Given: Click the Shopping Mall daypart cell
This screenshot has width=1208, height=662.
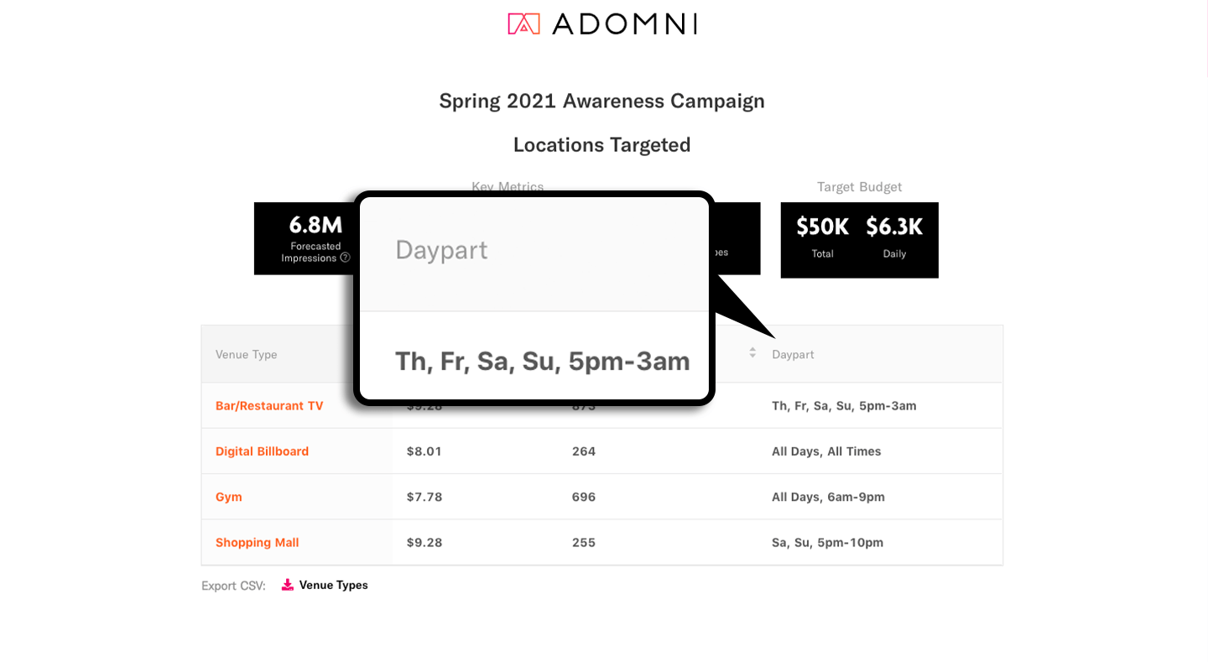Looking at the screenshot, I should point(827,543).
